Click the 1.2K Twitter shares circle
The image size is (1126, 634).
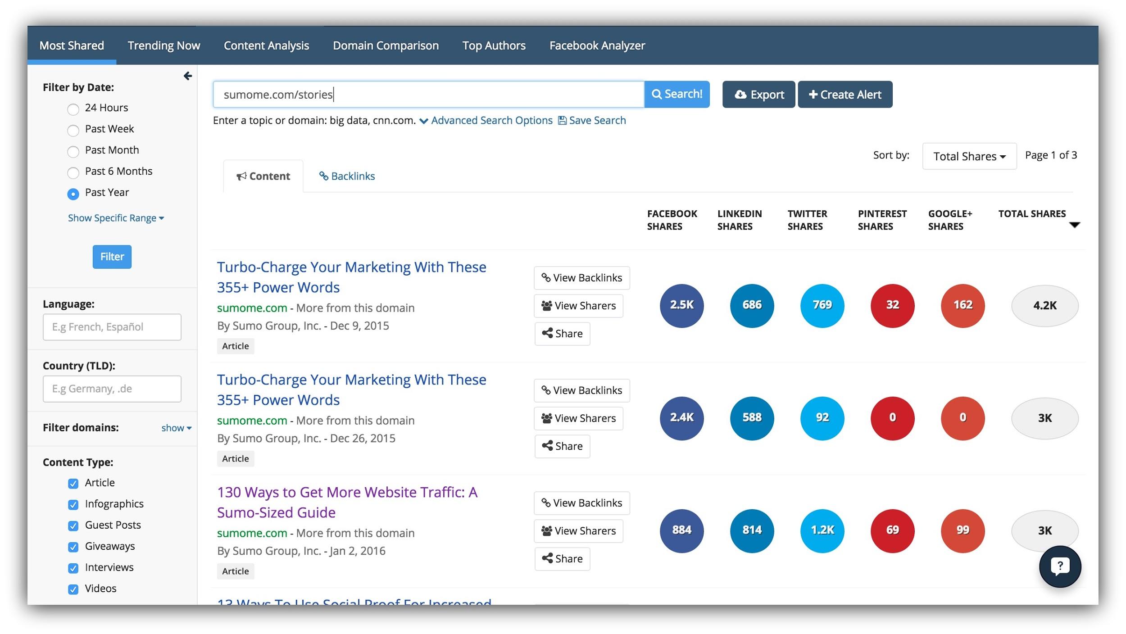(x=822, y=530)
